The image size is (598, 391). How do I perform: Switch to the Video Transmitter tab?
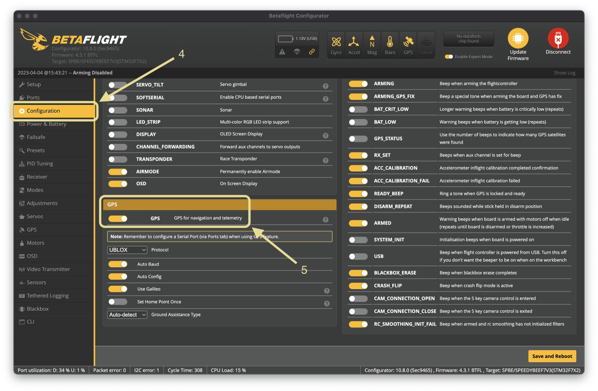tap(48, 269)
